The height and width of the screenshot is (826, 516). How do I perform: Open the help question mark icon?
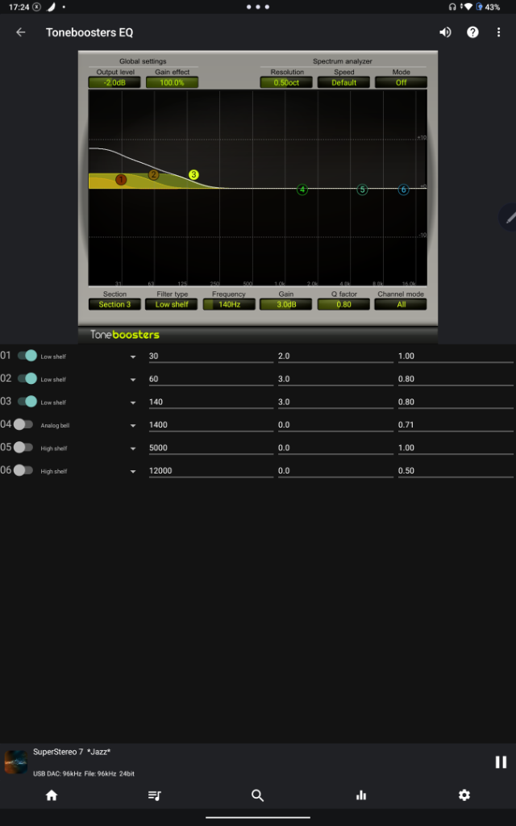click(472, 32)
